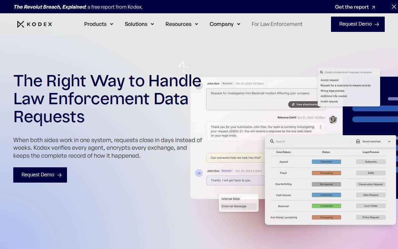Choose Accept request template
Image resolution: width=398 pixels, height=249 pixels.
[x=329, y=80]
